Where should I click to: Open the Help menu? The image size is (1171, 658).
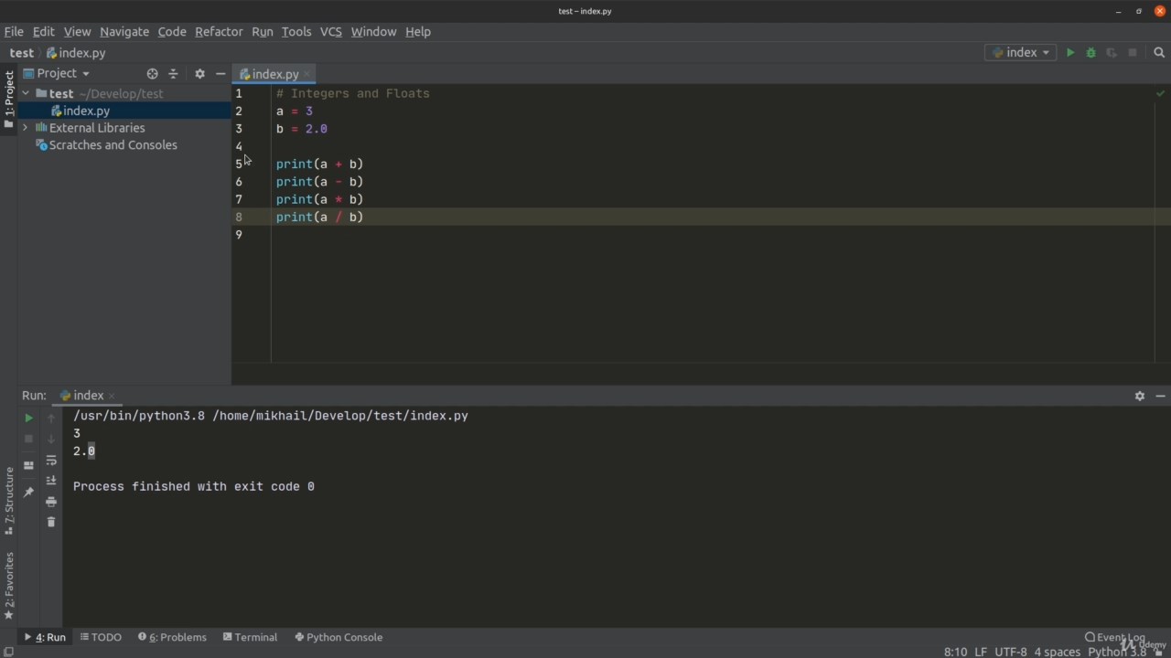418,31
